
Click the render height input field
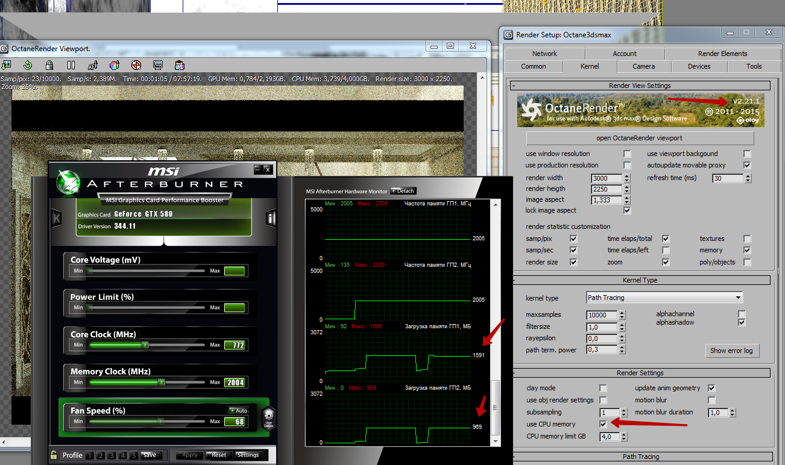click(607, 189)
